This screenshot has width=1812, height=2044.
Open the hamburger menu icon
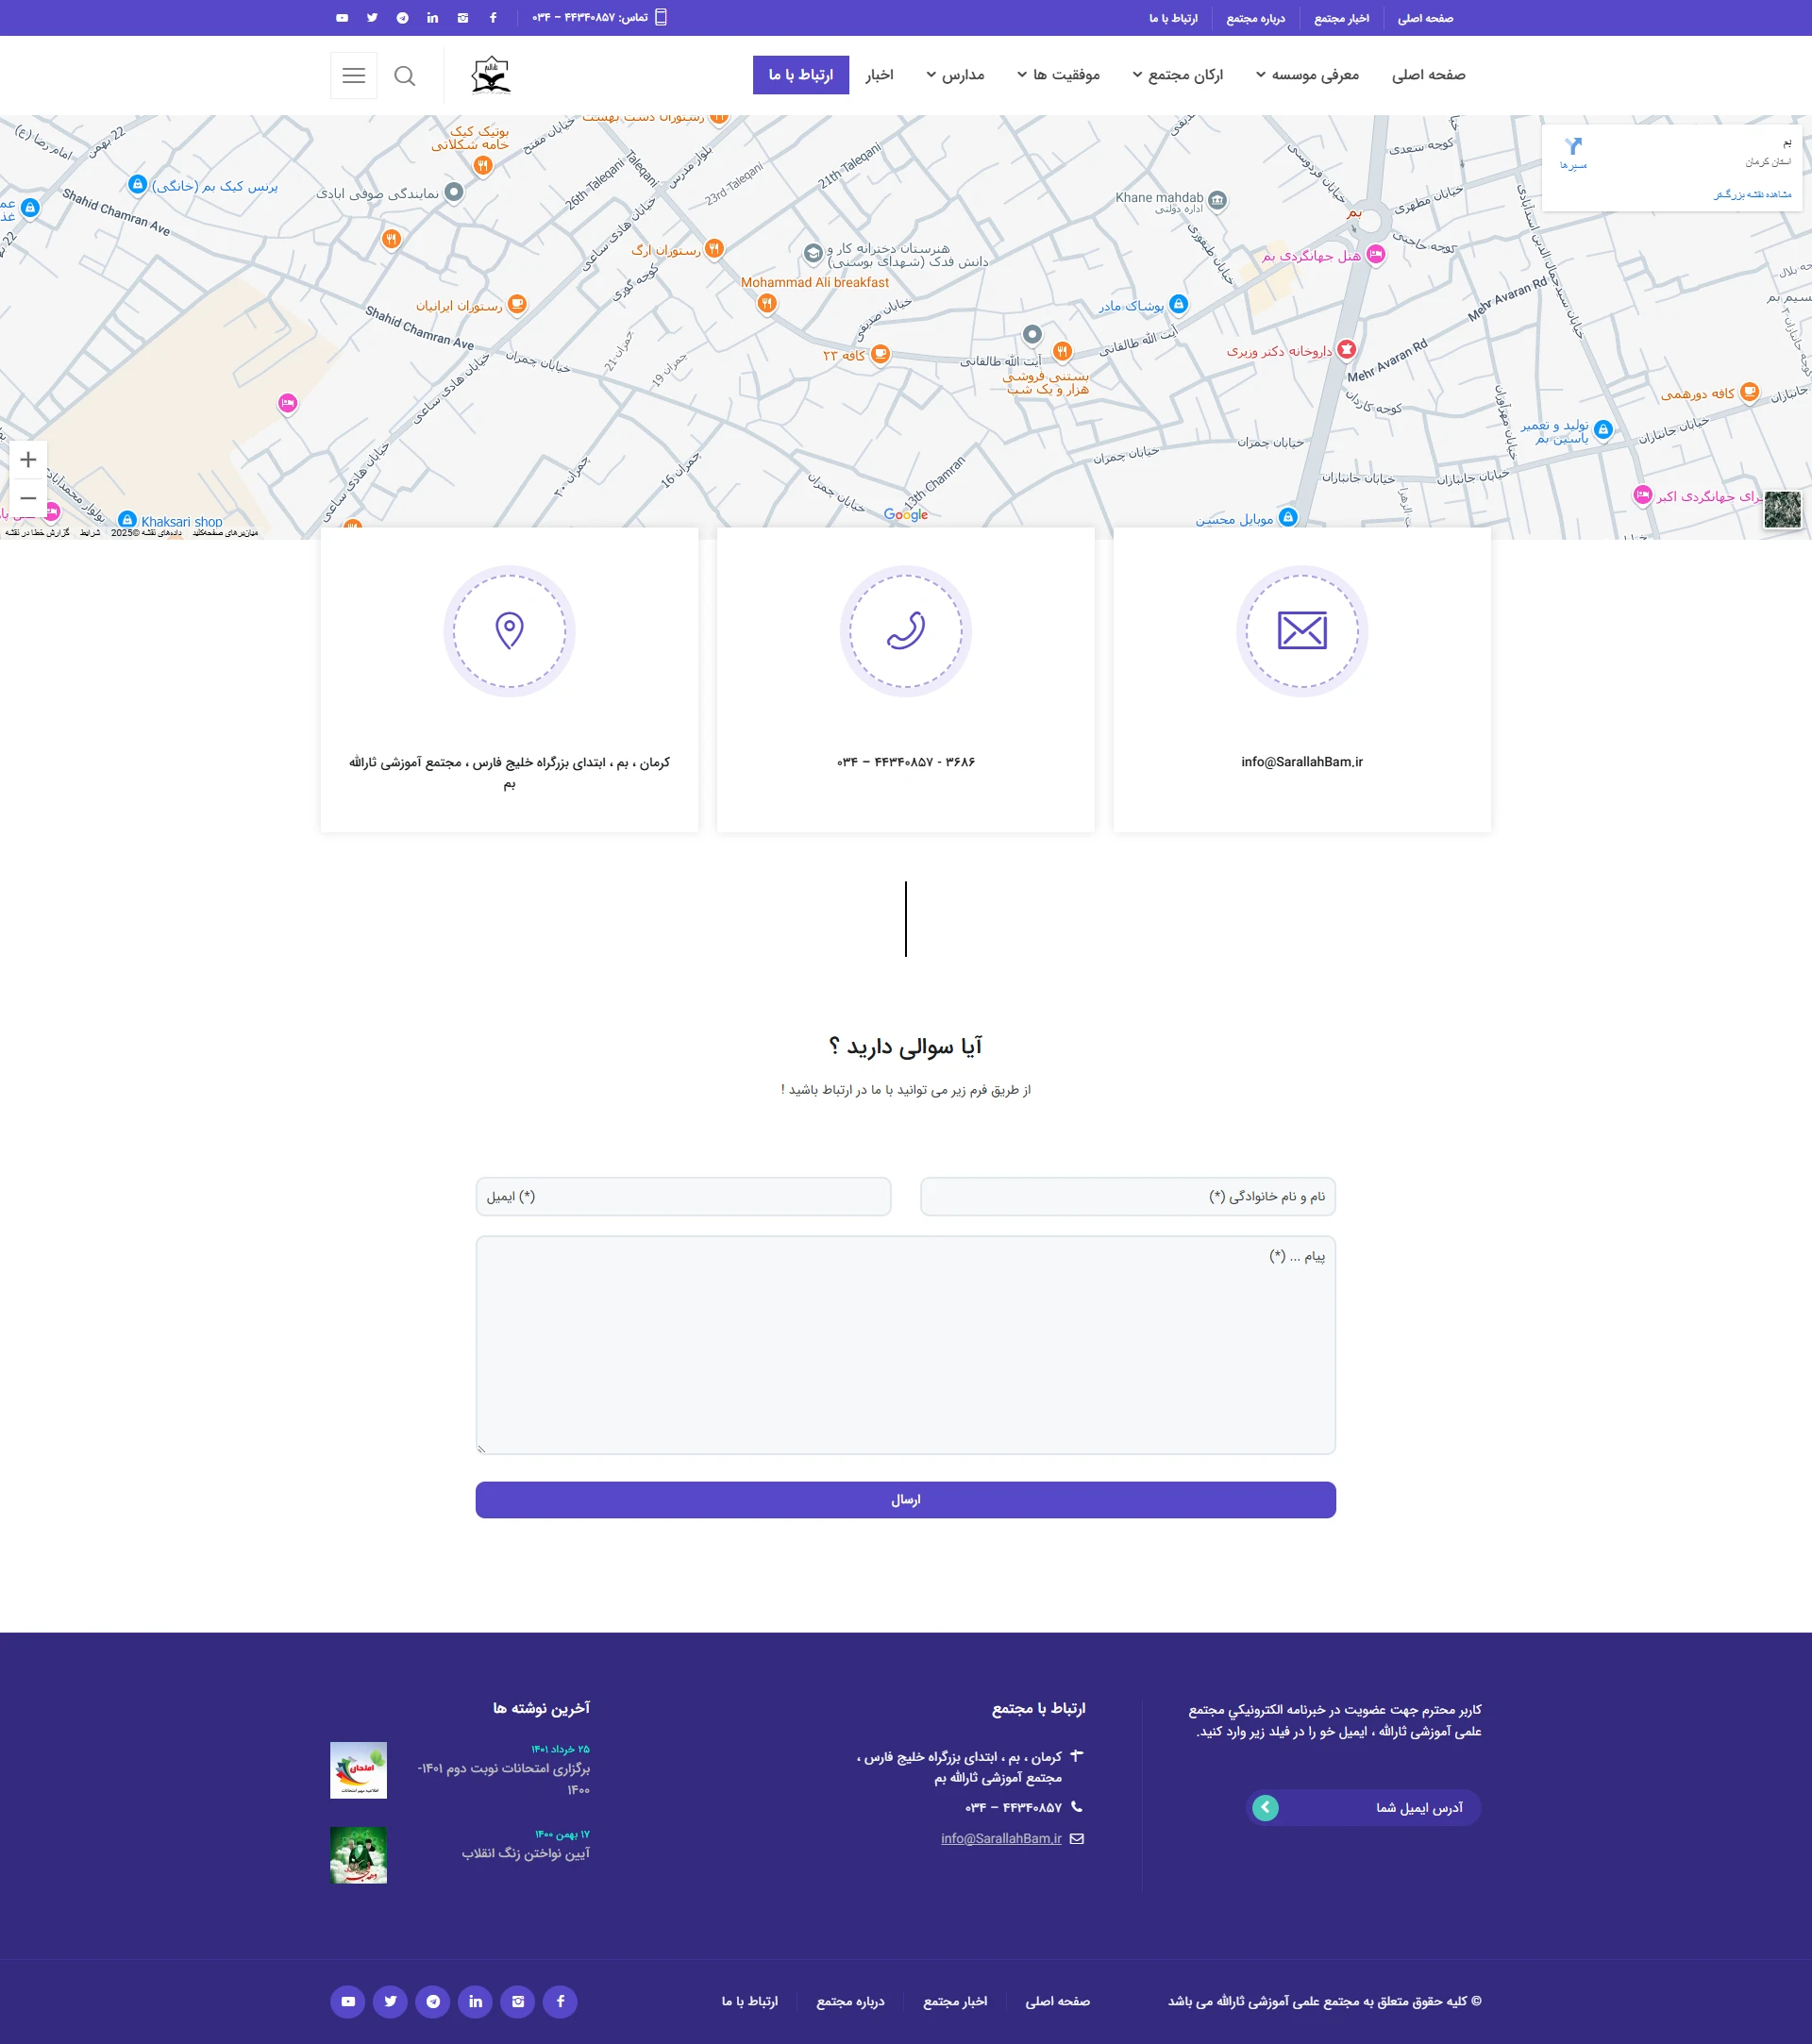(x=353, y=76)
